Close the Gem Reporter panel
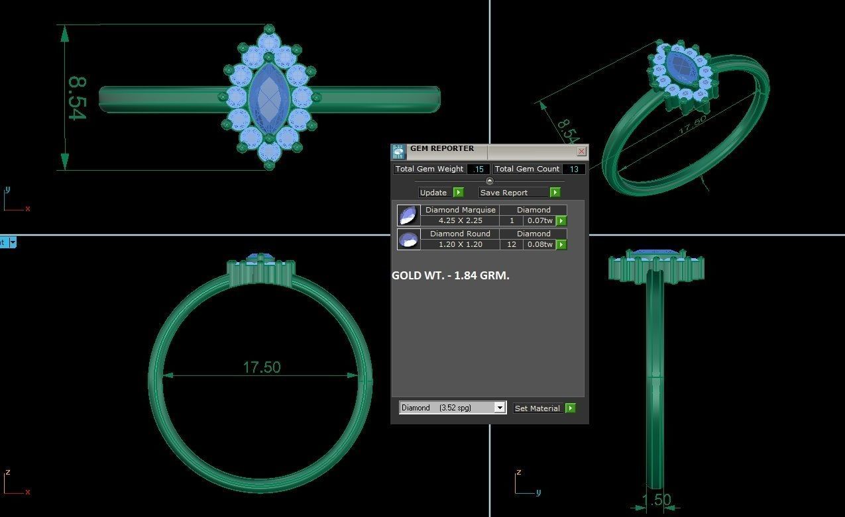This screenshot has height=517, width=845. point(581,152)
